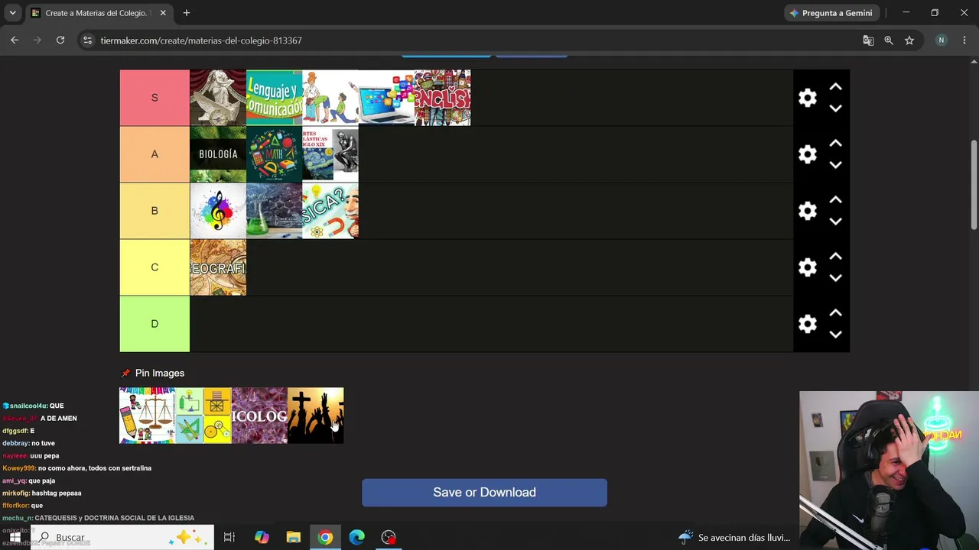Image resolution: width=979 pixels, height=550 pixels.
Task: Switch to Google Chrome on taskbar
Action: click(x=325, y=537)
